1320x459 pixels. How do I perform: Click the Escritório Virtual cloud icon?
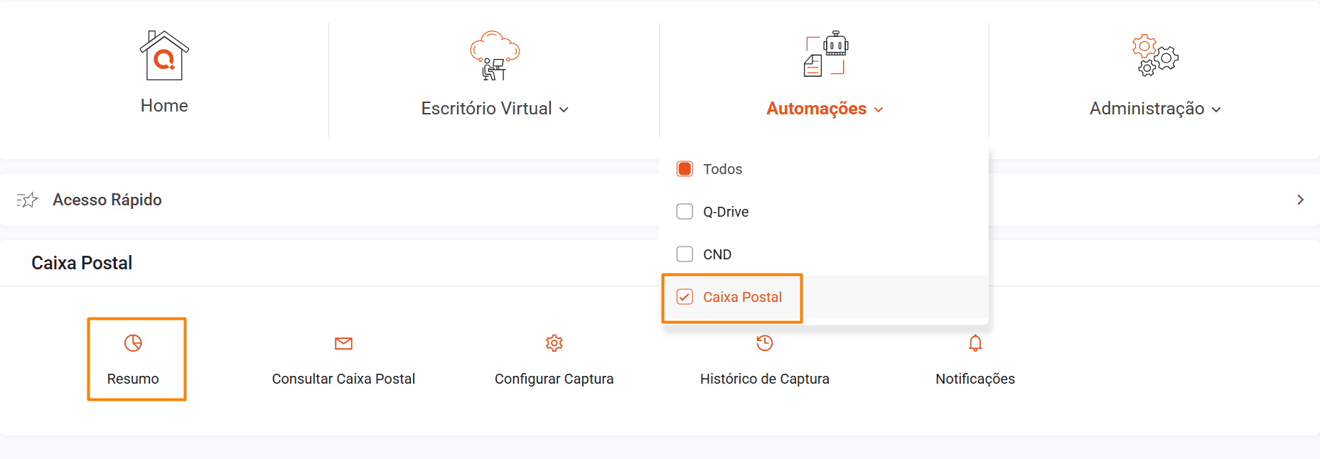[495, 55]
